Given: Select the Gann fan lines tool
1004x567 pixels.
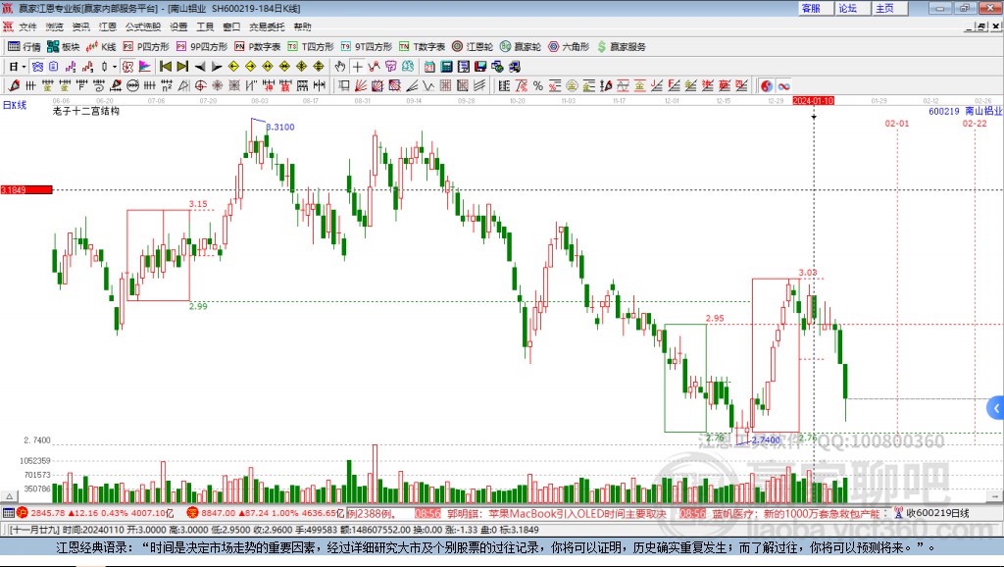Looking at the screenshot, I should (x=361, y=86).
